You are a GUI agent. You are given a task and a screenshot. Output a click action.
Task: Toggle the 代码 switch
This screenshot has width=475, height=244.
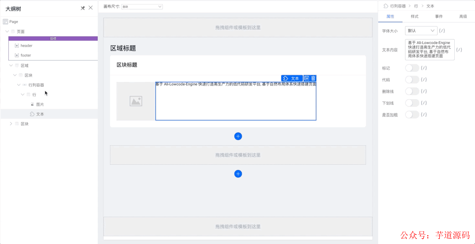412,80
